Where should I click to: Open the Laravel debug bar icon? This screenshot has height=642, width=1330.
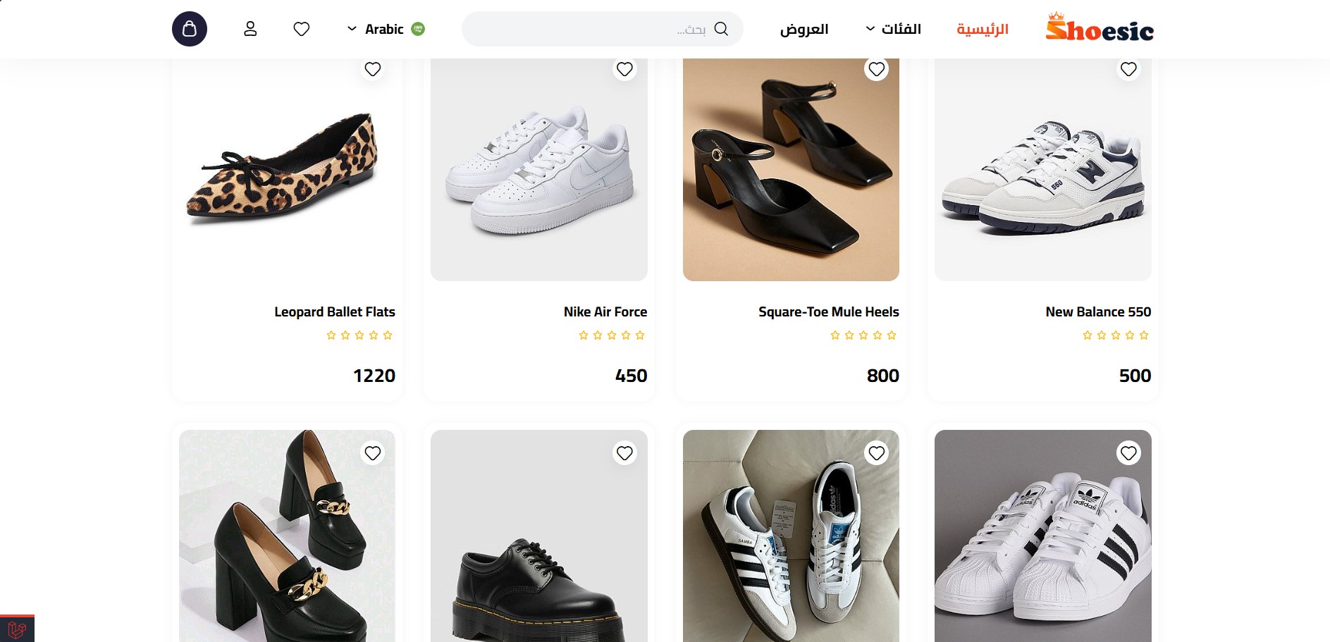pyautogui.click(x=17, y=629)
